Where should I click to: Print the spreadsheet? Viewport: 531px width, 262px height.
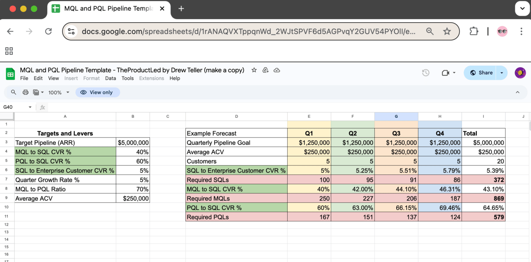pyautogui.click(x=25, y=92)
